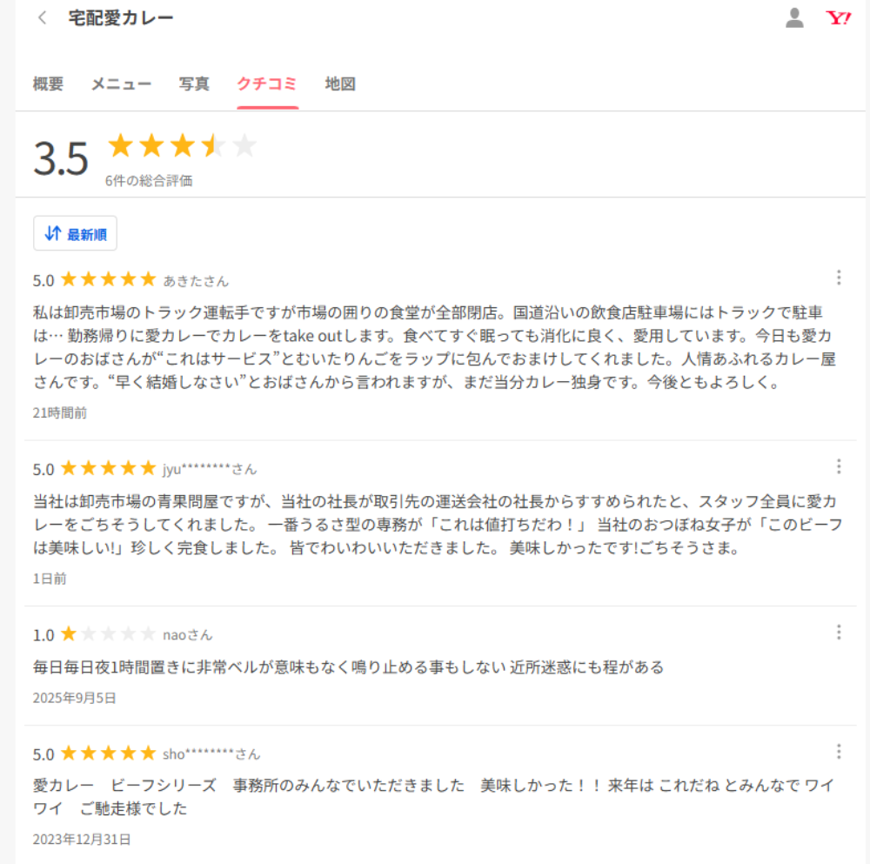The height and width of the screenshot is (864, 870).
Task: Open more options for sho's review
Action: pyautogui.click(x=839, y=751)
